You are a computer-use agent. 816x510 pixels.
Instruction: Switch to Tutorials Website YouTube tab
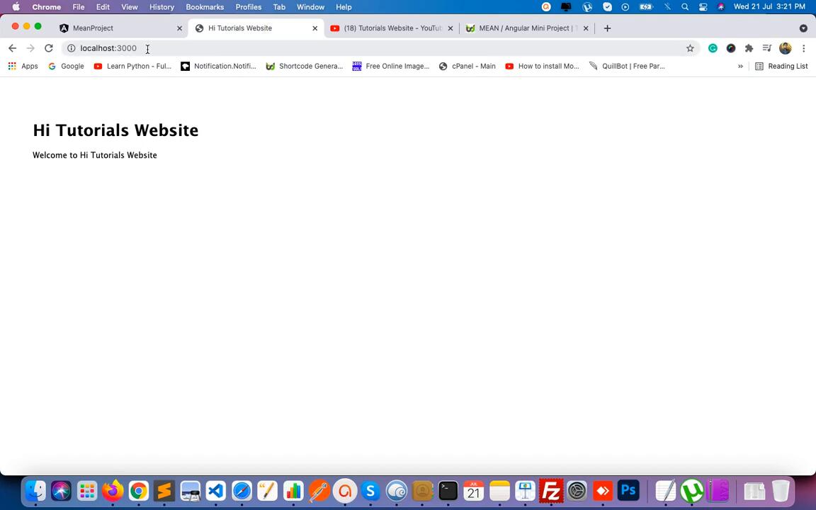392,28
